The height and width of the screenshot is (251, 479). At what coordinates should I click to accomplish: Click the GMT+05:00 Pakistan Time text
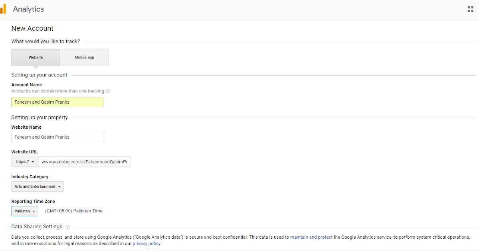[x=74, y=211]
